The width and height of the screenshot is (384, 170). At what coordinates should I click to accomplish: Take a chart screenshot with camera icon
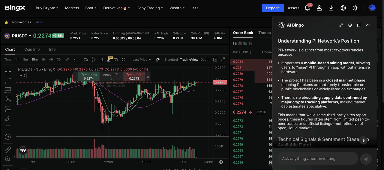click(x=115, y=60)
